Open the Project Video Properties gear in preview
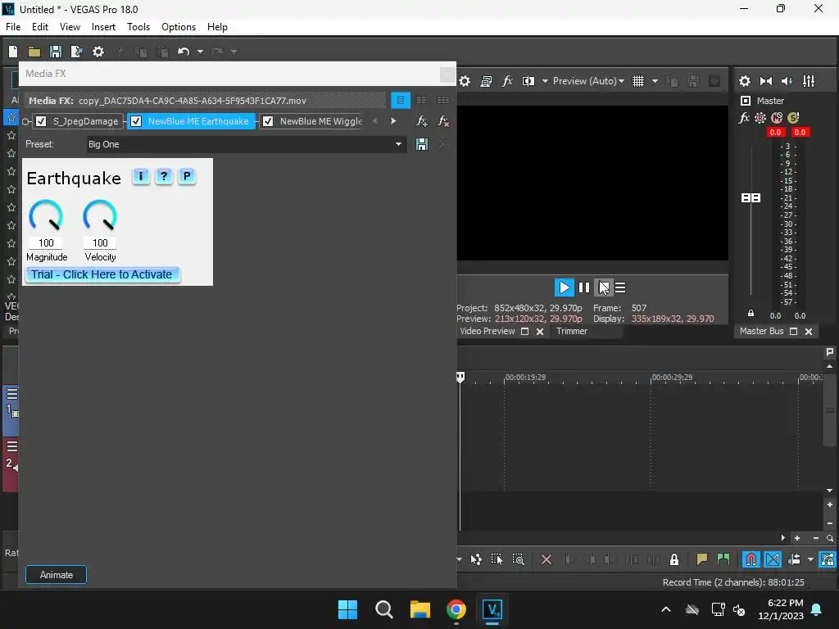 point(465,81)
